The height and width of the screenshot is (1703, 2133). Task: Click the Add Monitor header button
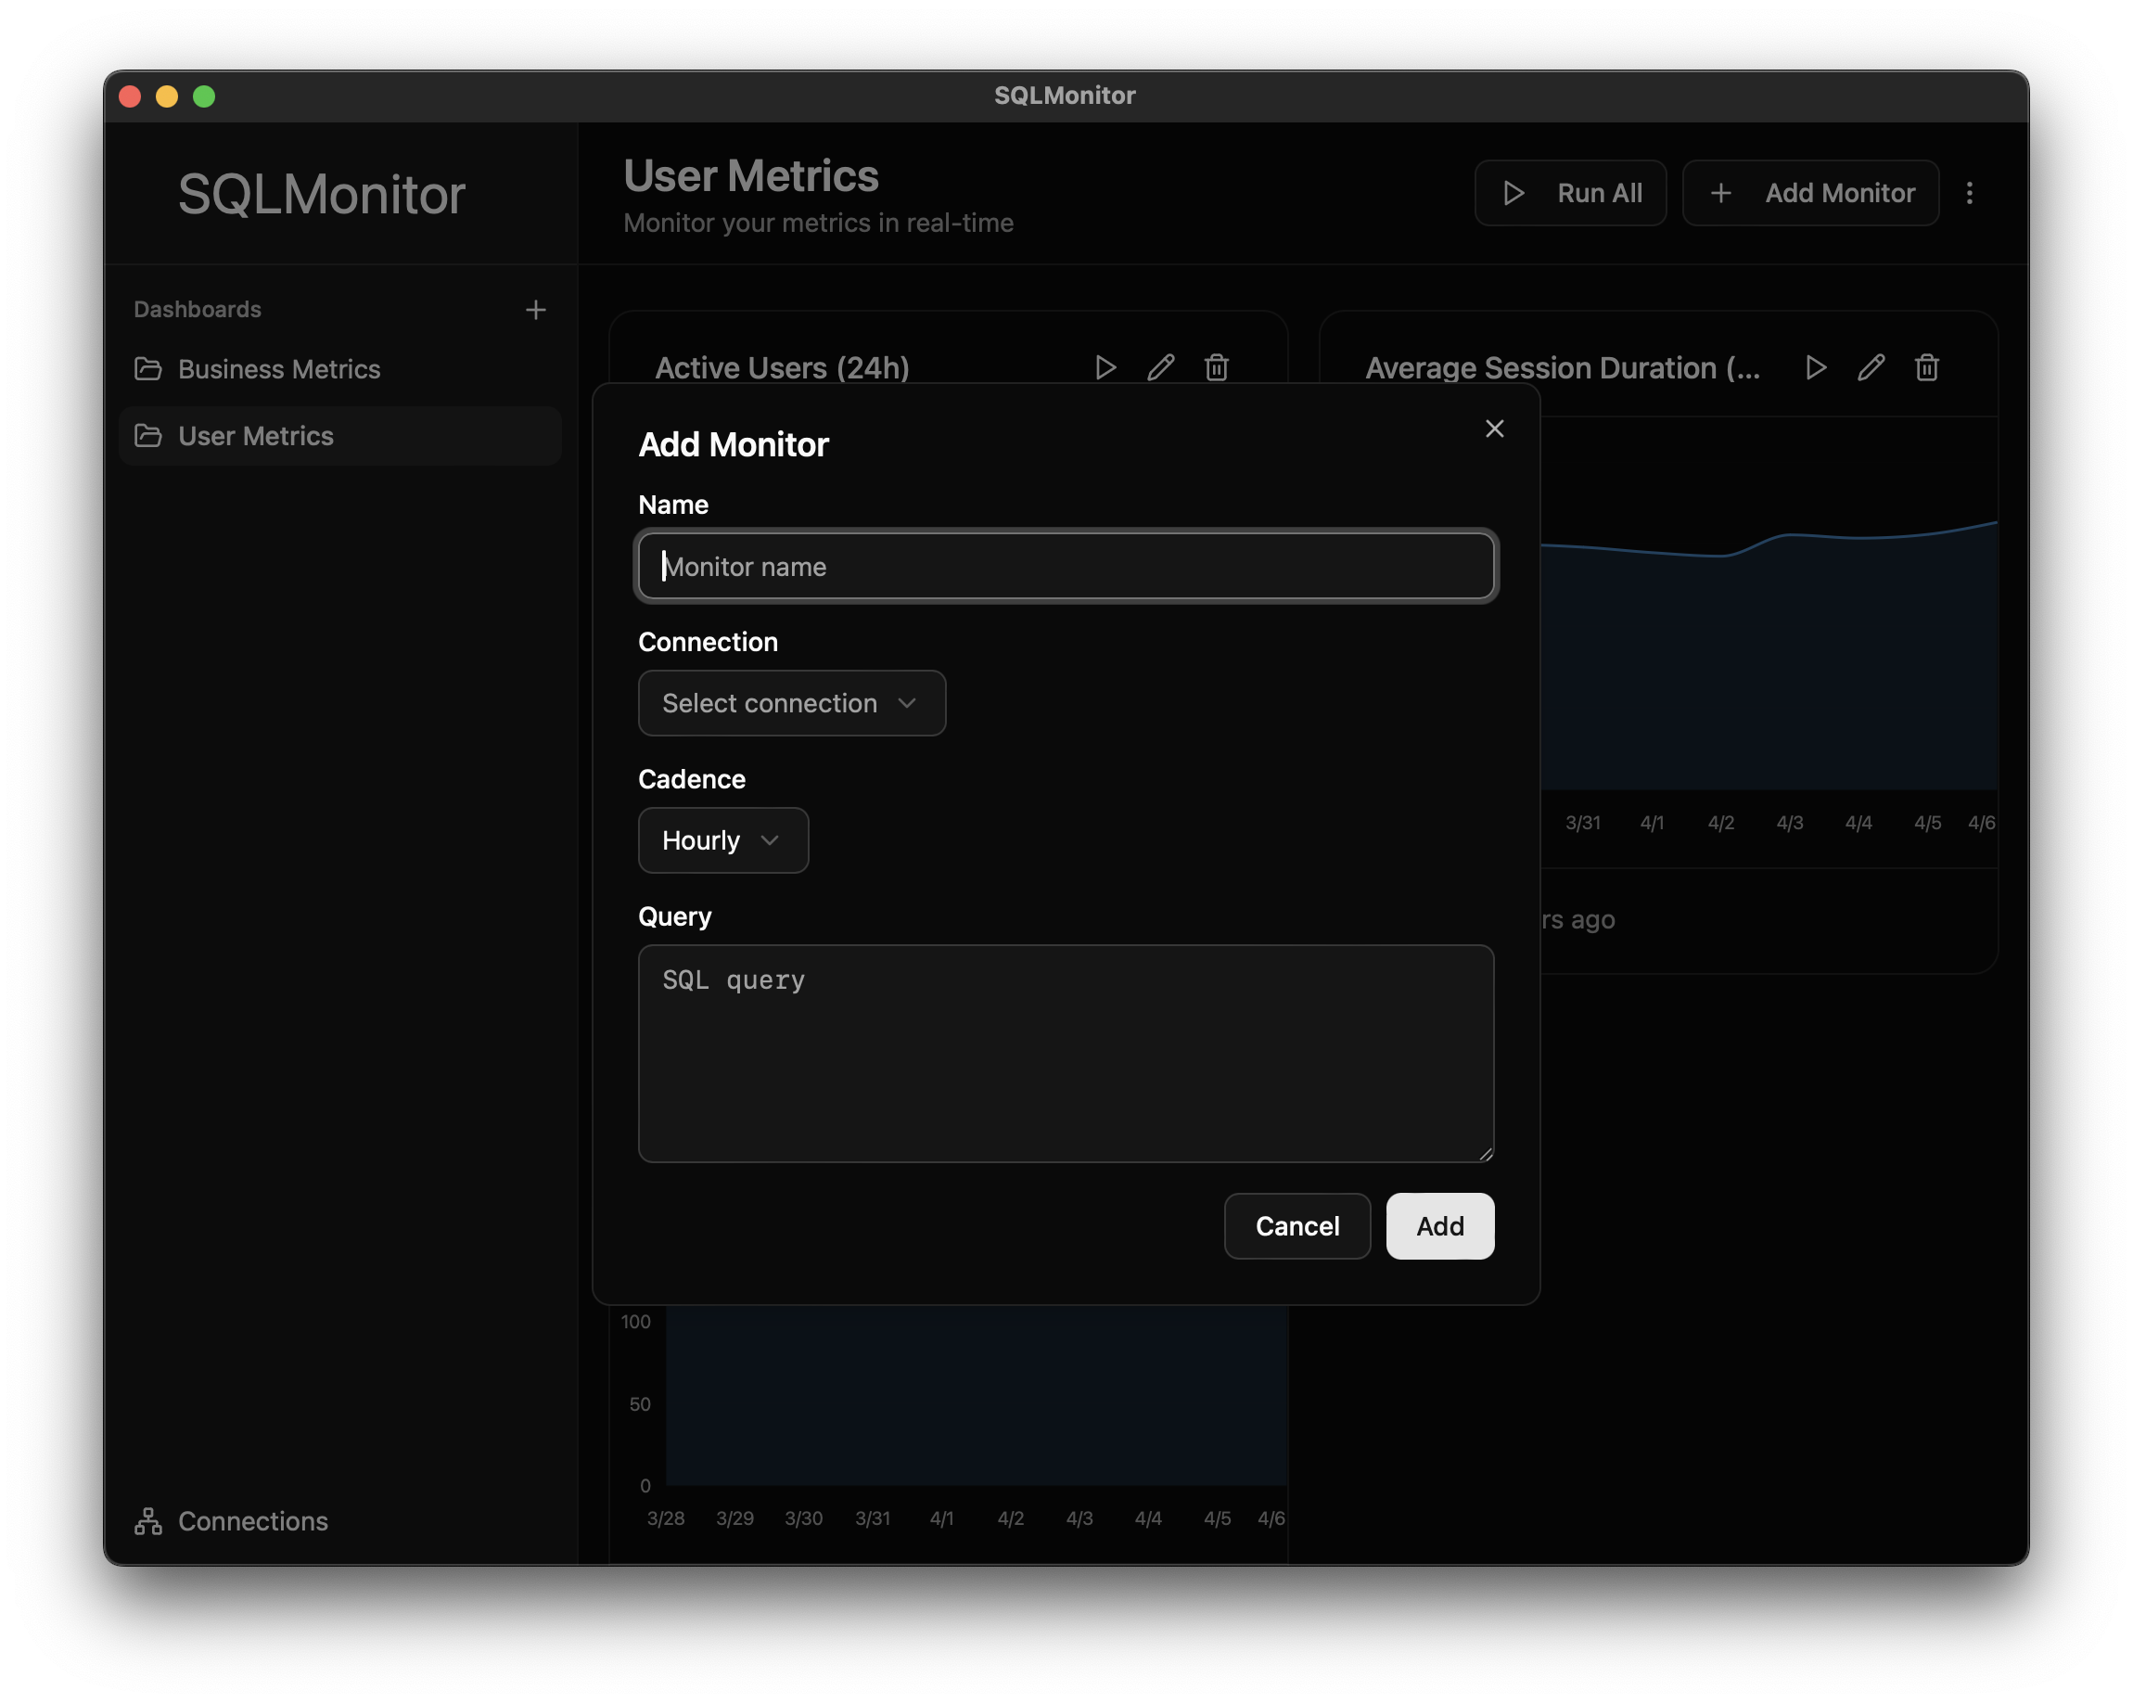[1810, 193]
